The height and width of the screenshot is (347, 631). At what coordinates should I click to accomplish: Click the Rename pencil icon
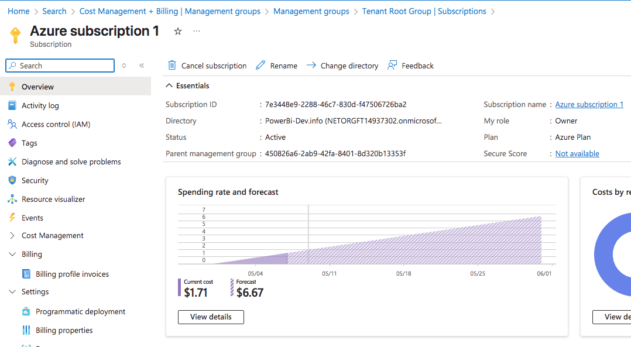(x=261, y=65)
